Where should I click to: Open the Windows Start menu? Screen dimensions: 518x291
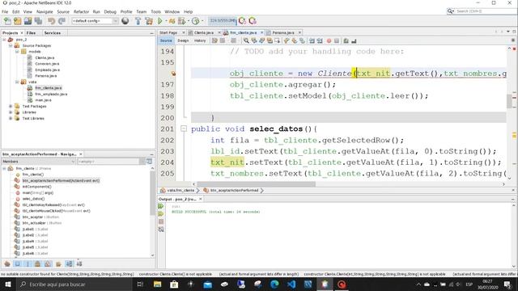(x=8, y=284)
